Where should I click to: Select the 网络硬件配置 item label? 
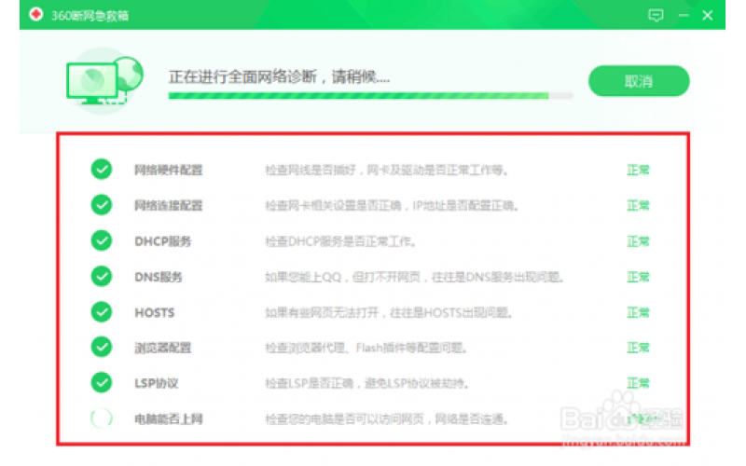(169, 170)
